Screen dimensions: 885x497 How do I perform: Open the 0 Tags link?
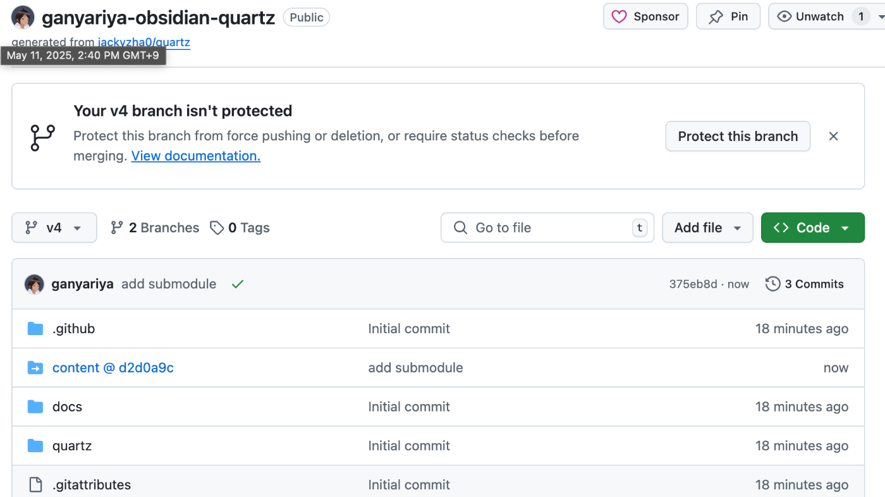click(x=240, y=228)
